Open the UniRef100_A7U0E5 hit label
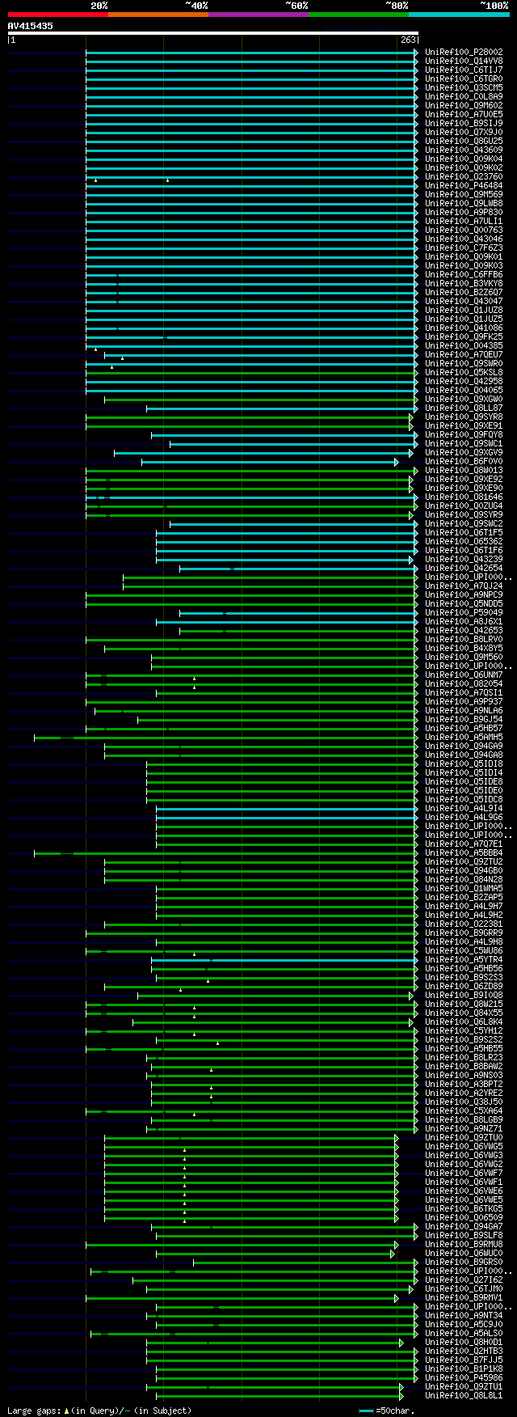517x1417 pixels. [x=464, y=114]
